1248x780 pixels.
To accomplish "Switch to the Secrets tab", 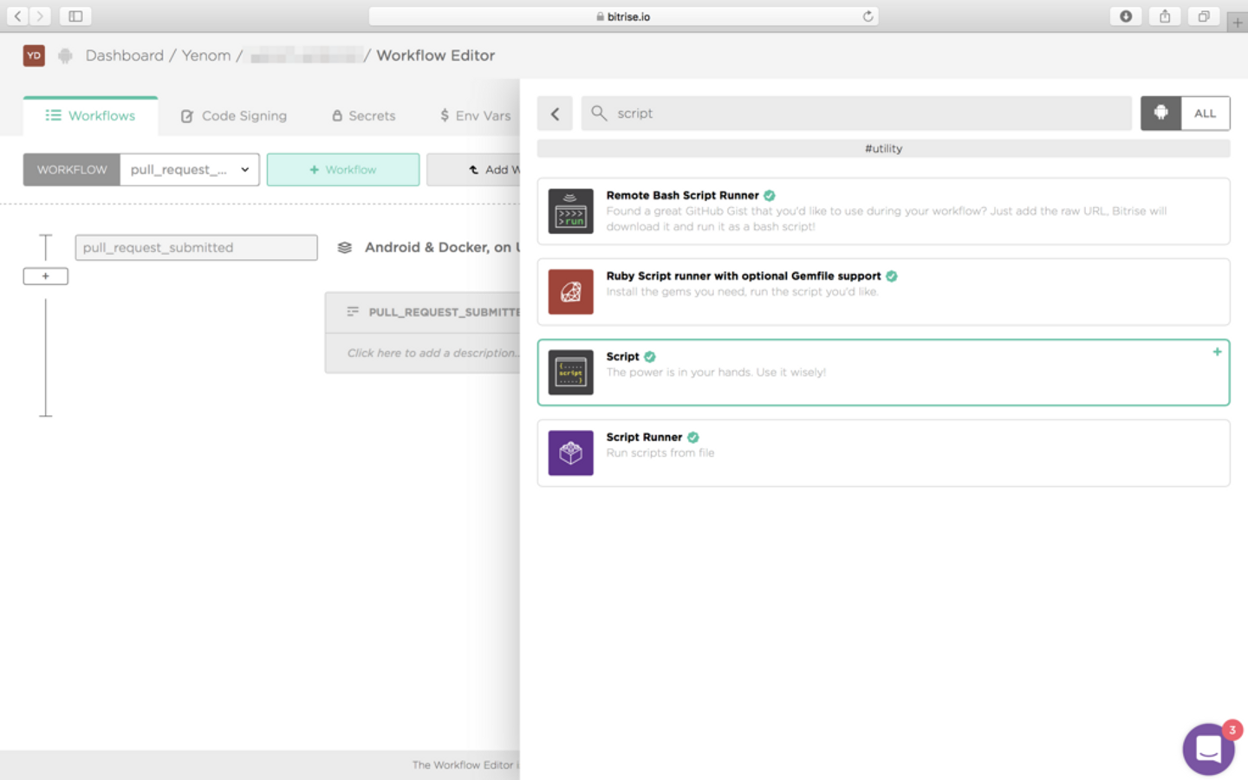I will 363,116.
